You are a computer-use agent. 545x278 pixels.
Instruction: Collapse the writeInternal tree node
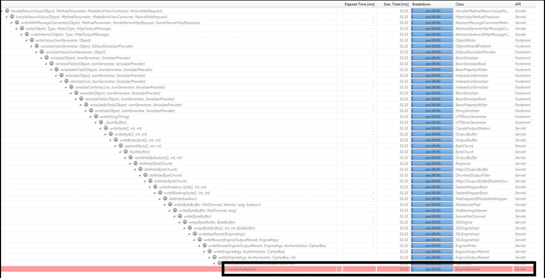(21, 35)
